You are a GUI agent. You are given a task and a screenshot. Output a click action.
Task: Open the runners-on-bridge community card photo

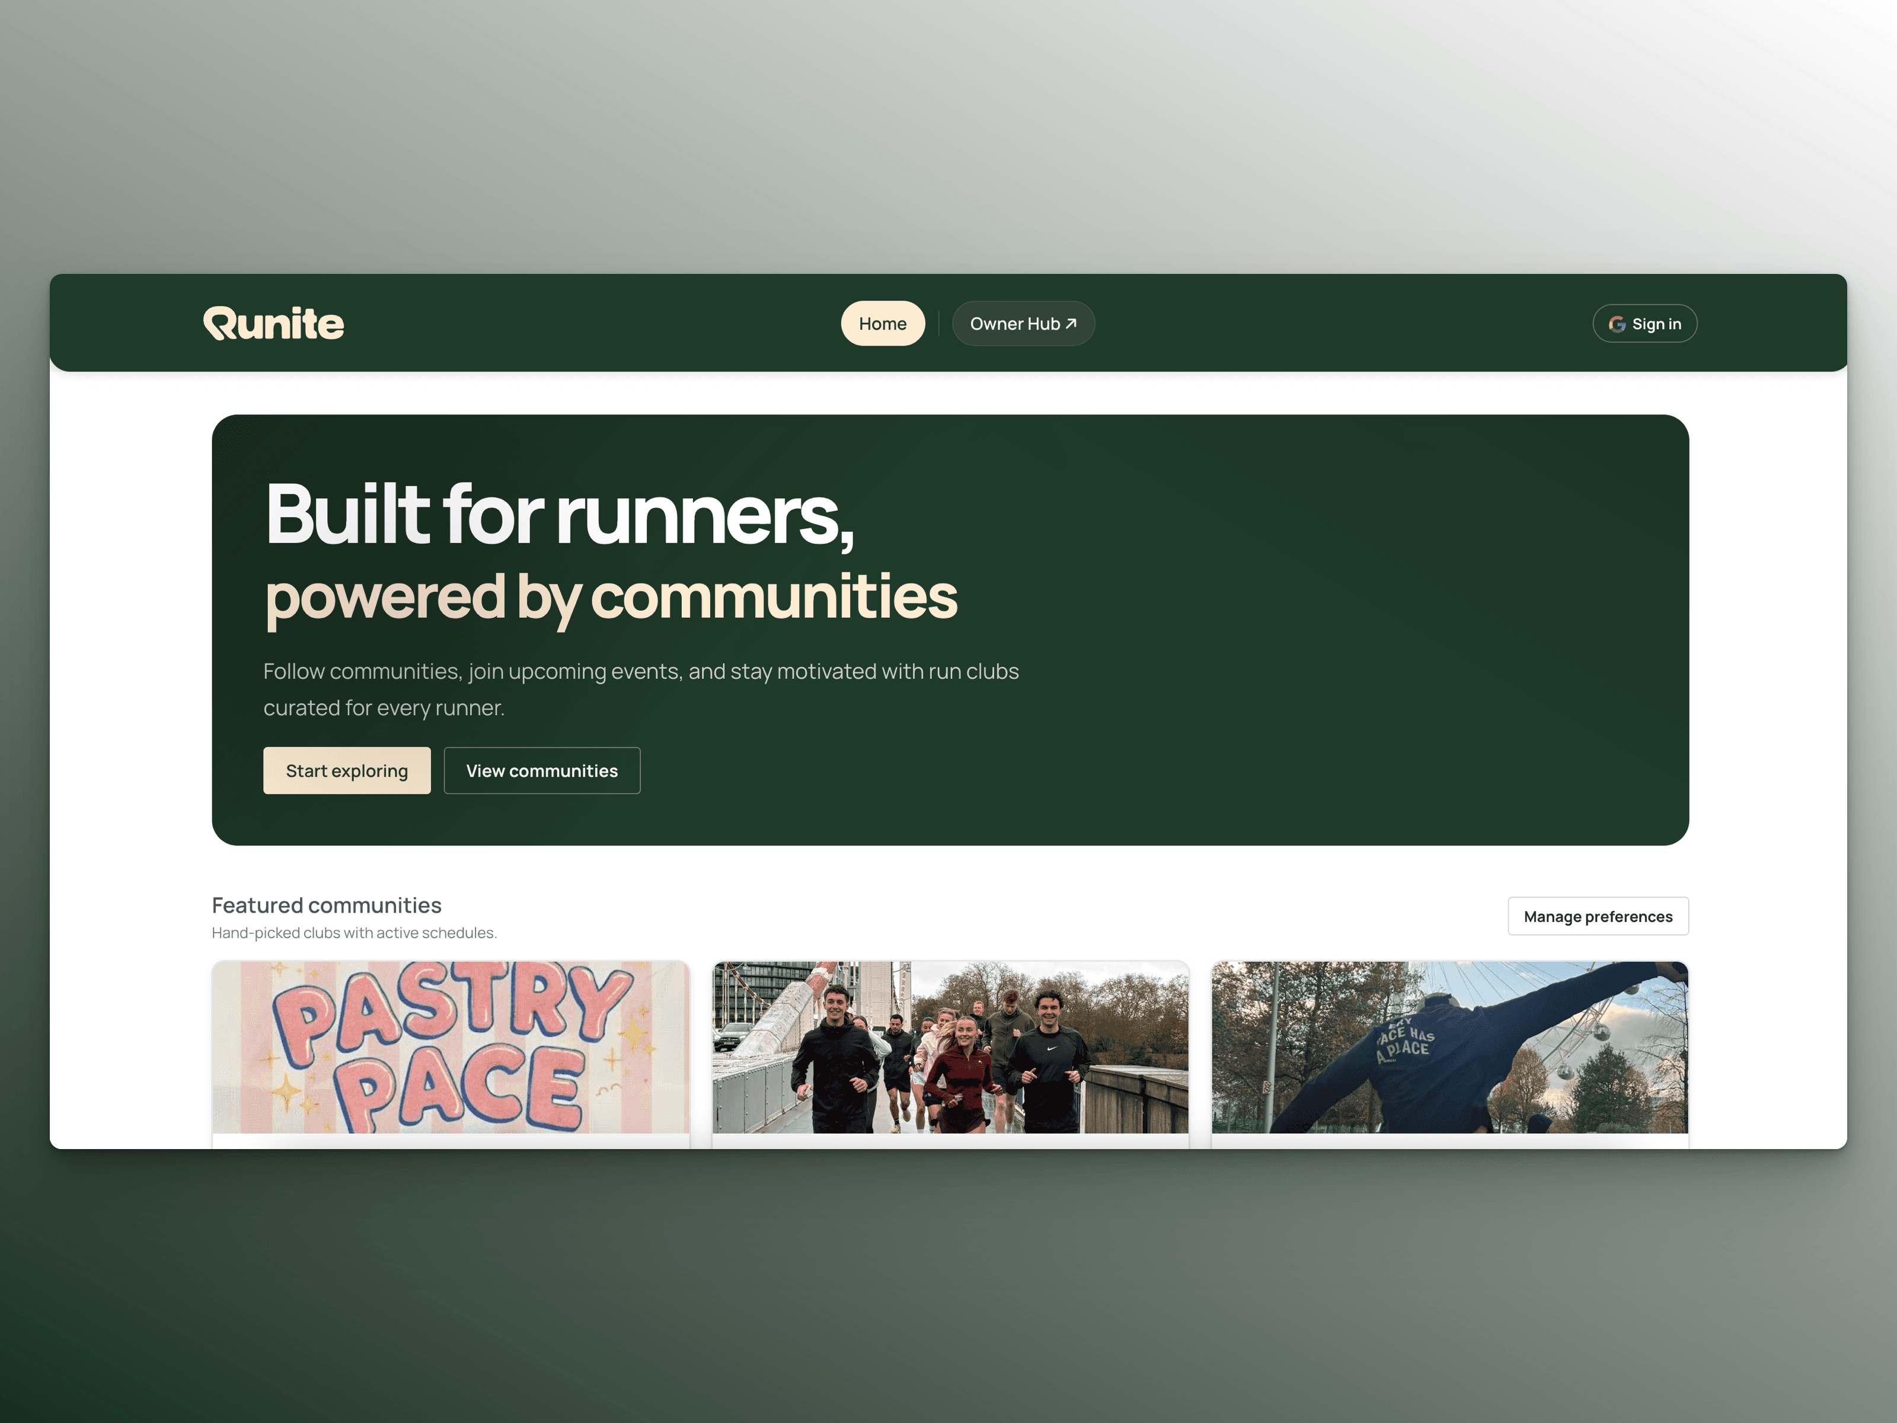click(950, 1046)
